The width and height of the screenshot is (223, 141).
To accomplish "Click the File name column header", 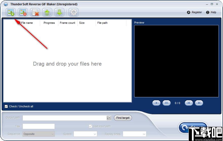I will pyautogui.click(x=27, y=23).
